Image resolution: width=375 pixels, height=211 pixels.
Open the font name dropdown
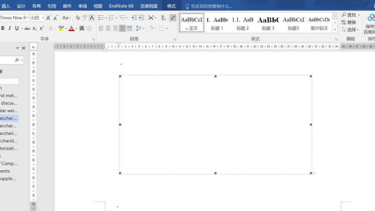(27, 18)
